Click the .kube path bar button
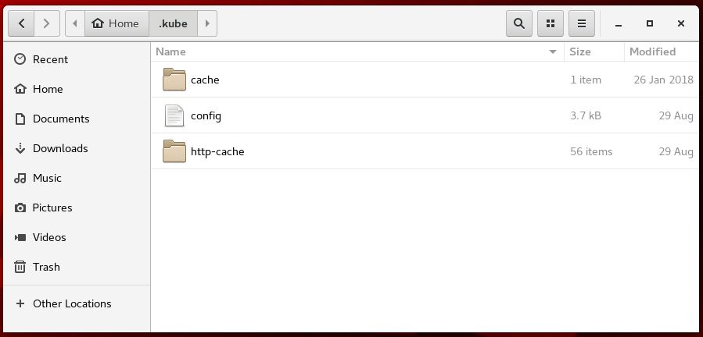Viewport: 703px width, 337px height. coord(173,23)
